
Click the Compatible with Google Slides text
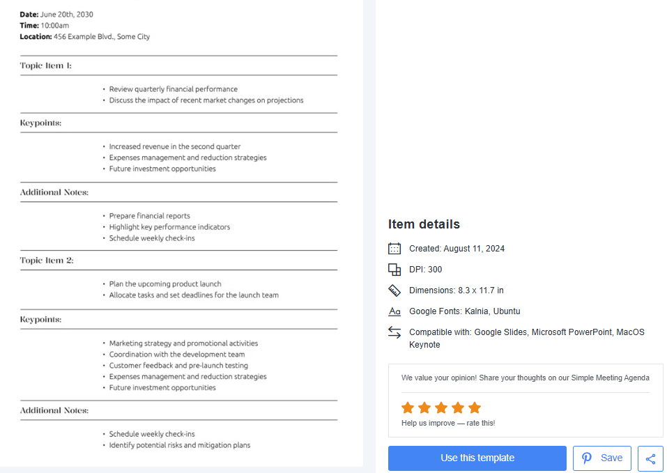pos(527,339)
